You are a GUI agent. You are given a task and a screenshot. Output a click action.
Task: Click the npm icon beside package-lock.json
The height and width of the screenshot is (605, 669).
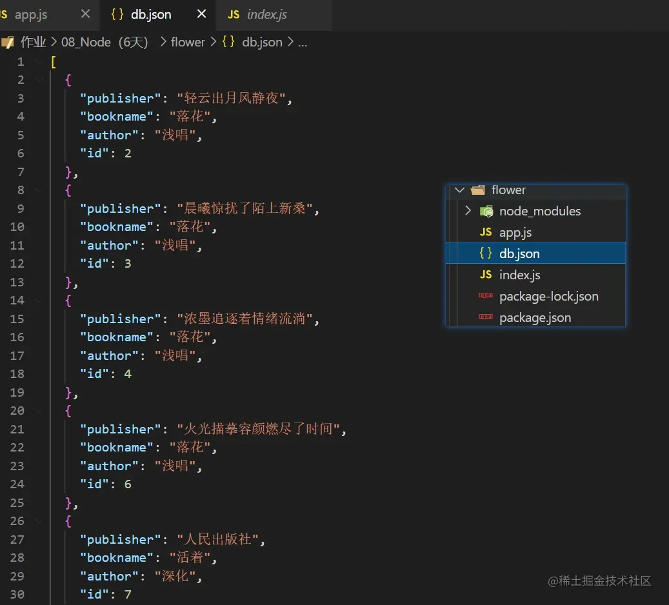tap(486, 295)
